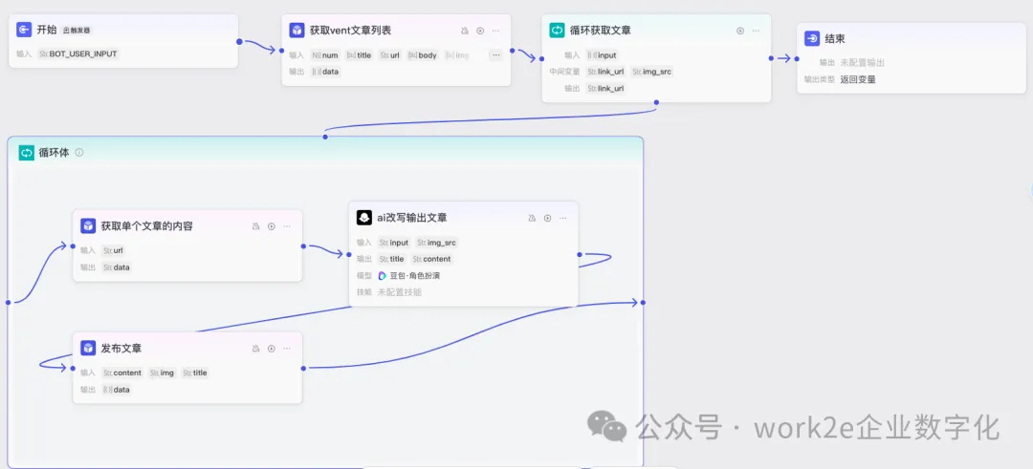Run test on ai改写输出文章 node

click(x=547, y=218)
